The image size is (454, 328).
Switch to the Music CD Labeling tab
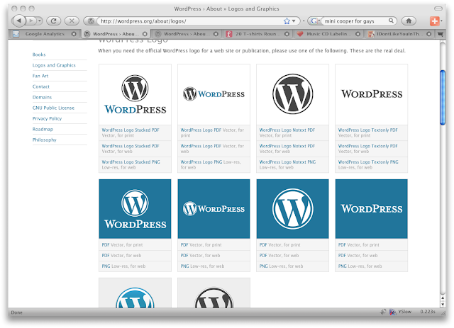[x=328, y=34]
